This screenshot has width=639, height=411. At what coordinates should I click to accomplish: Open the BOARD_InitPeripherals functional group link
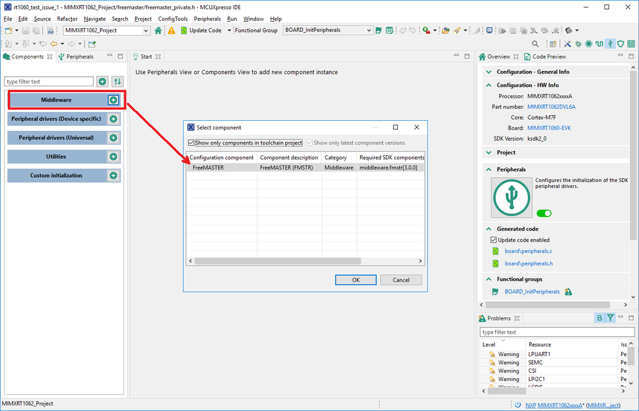[x=532, y=291]
